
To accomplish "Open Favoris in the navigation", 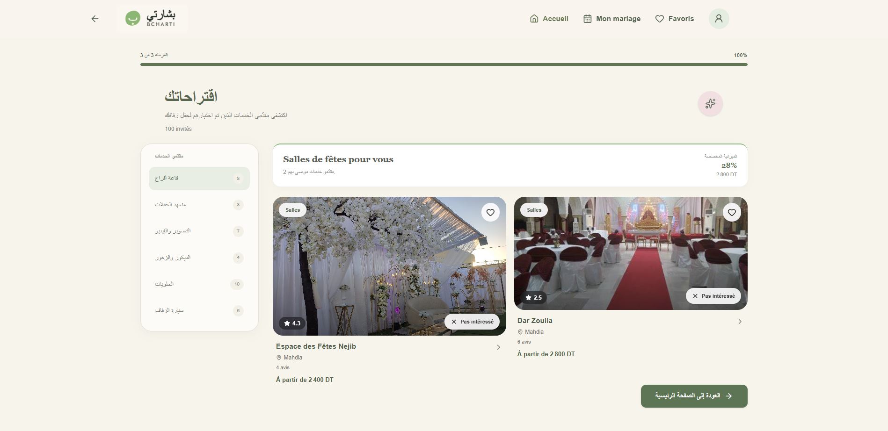I will tap(675, 19).
